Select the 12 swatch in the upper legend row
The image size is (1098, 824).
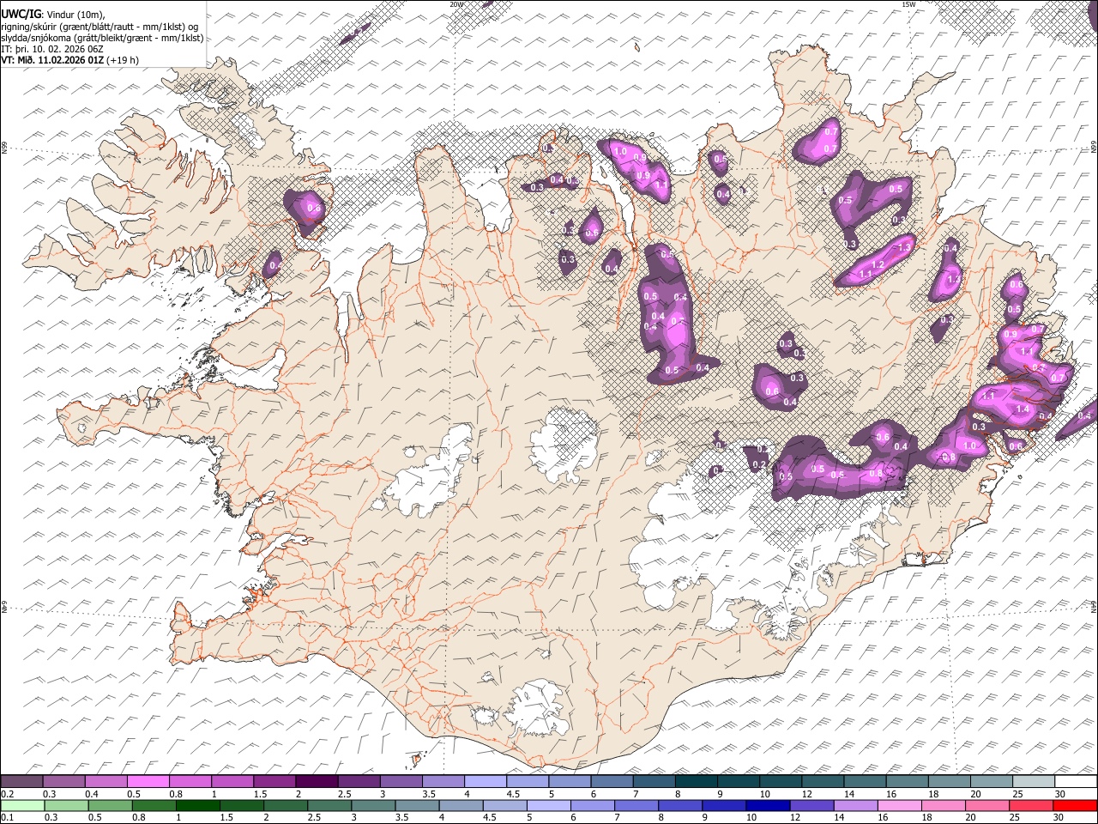(822, 782)
